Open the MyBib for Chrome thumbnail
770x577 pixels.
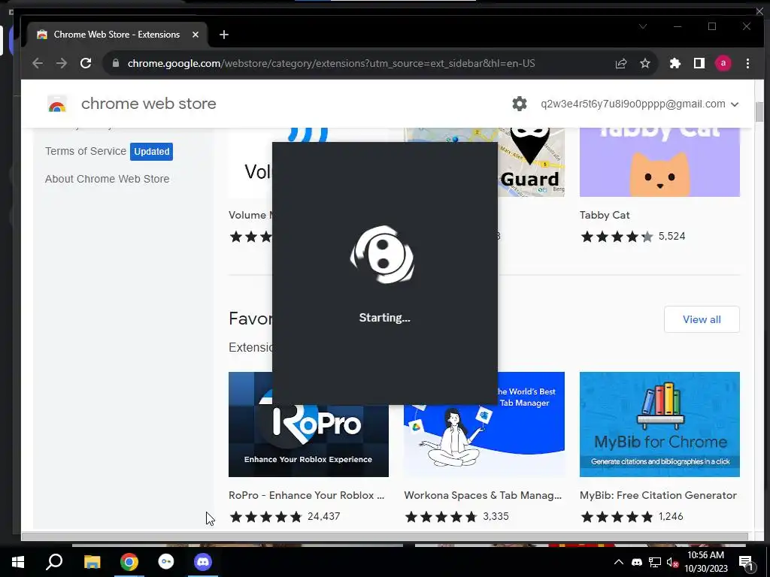pyautogui.click(x=659, y=424)
